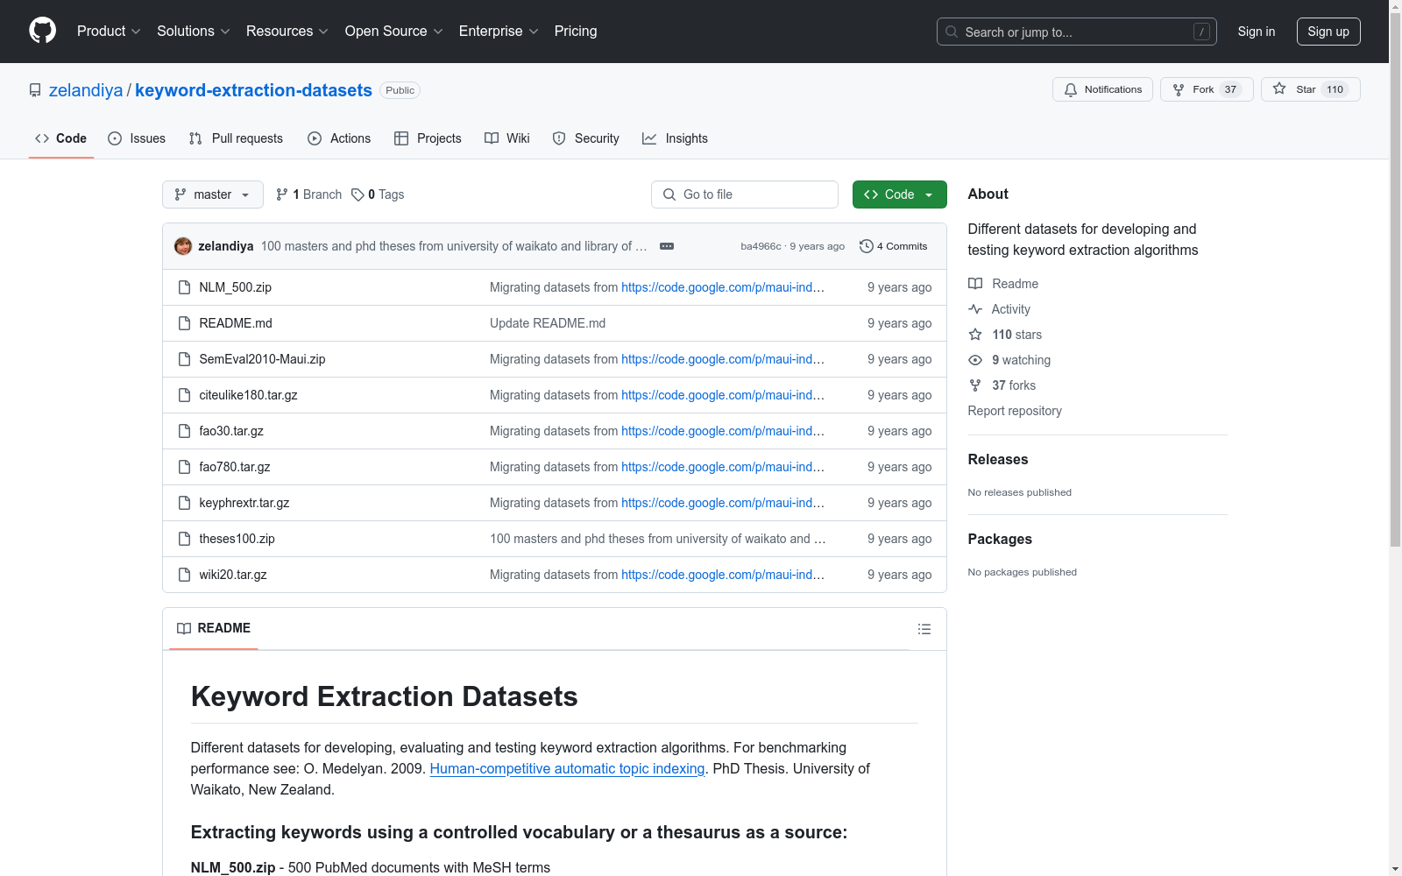This screenshot has width=1402, height=876.
Task: Click the tag icon next to 0 Tags
Action: point(358,194)
